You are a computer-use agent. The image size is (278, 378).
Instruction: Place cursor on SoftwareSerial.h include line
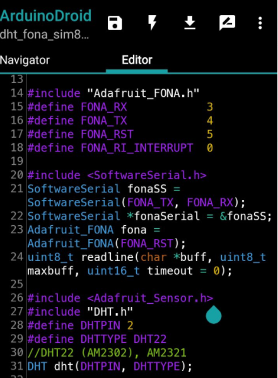(x=117, y=175)
